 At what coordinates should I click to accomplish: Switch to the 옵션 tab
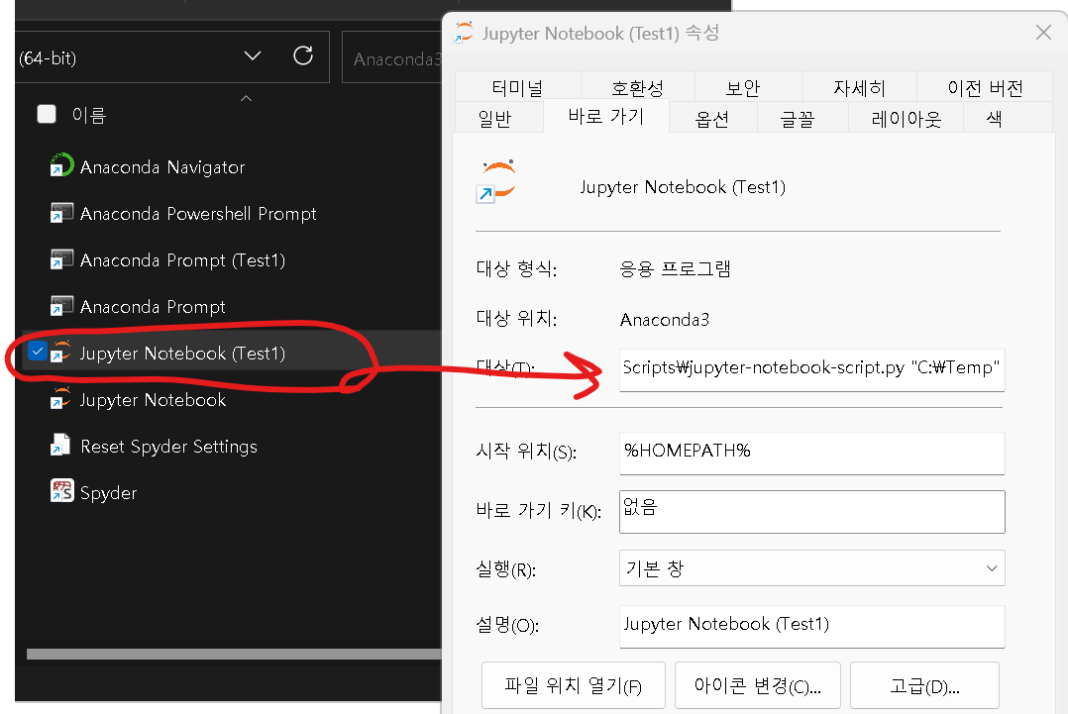pyautogui.click(x=711, y=119)
